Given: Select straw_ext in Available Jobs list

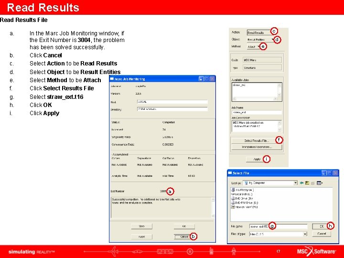Looking at the screenshot, I should [239, 85].
